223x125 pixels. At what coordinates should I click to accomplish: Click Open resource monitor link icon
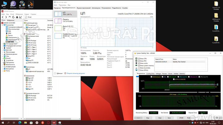pyautogui.click(x=65, y=73)
